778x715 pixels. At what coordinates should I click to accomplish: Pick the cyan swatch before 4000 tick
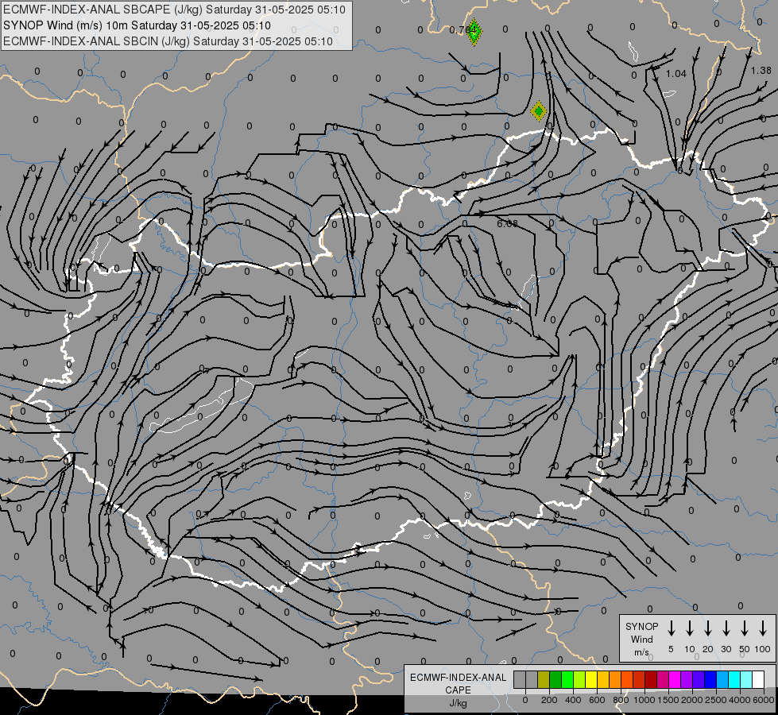click(x=734, y=680)
